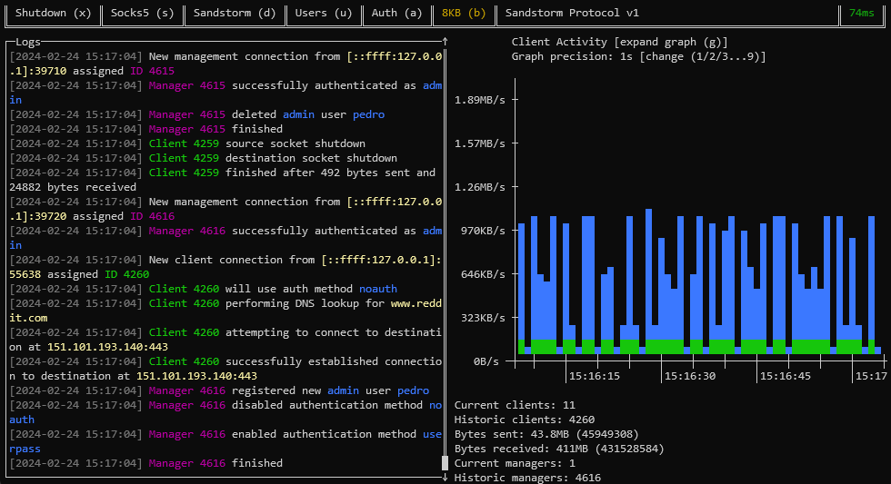Click Client 4259 source socket shutdown log
The image size is (891, 484).
tap(187, 143)
